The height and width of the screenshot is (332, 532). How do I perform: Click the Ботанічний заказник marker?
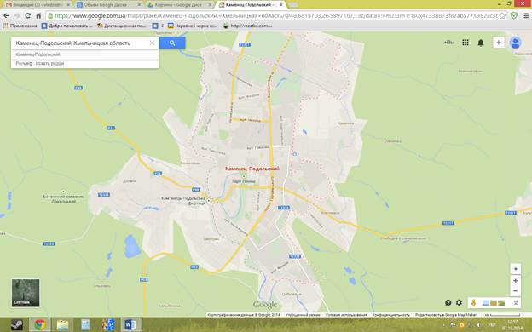tap(63, 192)
